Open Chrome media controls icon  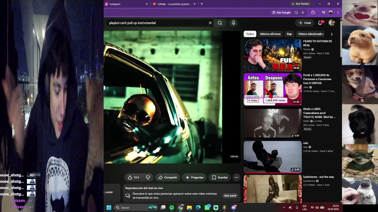pyautogui.click(x=324, y=13)
